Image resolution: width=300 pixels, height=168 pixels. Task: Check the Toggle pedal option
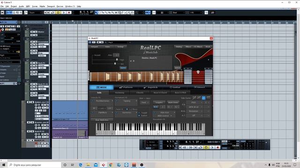click(x=139, y=113)
